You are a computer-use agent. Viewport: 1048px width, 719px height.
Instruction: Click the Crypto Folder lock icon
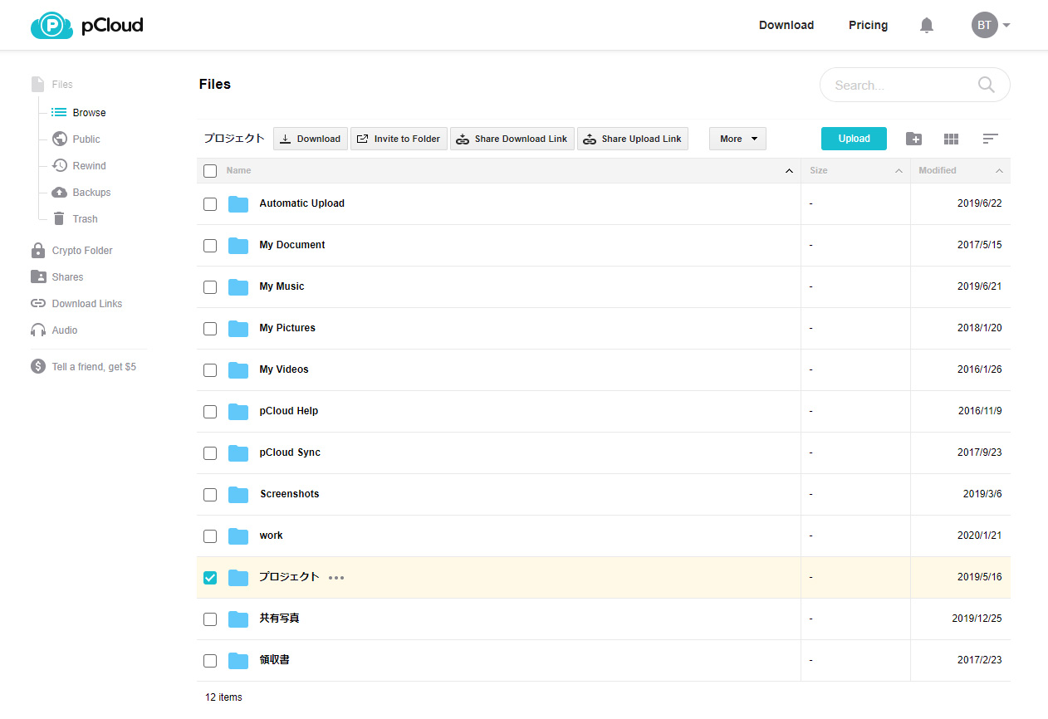(38, 250)
